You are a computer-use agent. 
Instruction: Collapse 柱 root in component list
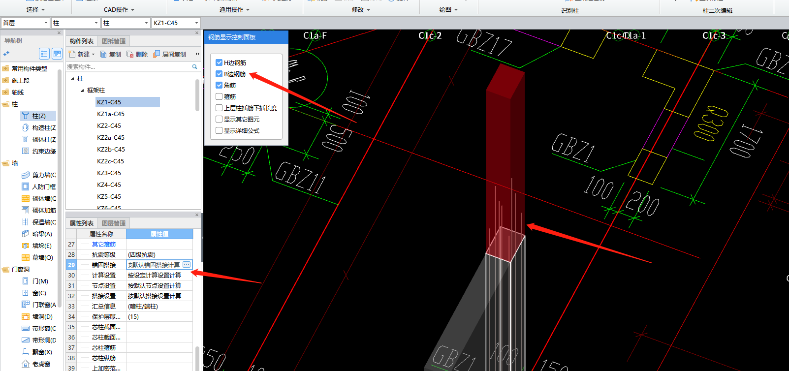(72, 79)
